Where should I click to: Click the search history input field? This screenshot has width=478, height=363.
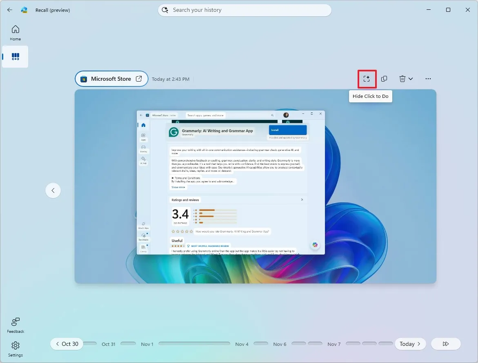click(x=245, y=10)
